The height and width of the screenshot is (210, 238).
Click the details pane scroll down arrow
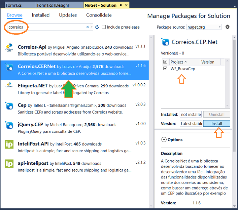point(234,206)
